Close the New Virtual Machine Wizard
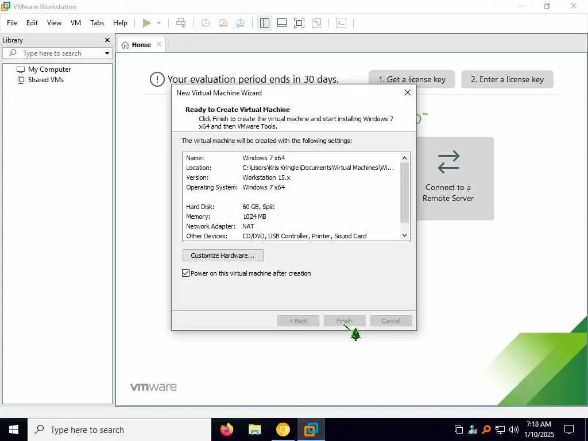This screenshot has width=588, height=441. click(x=408, y=92)
